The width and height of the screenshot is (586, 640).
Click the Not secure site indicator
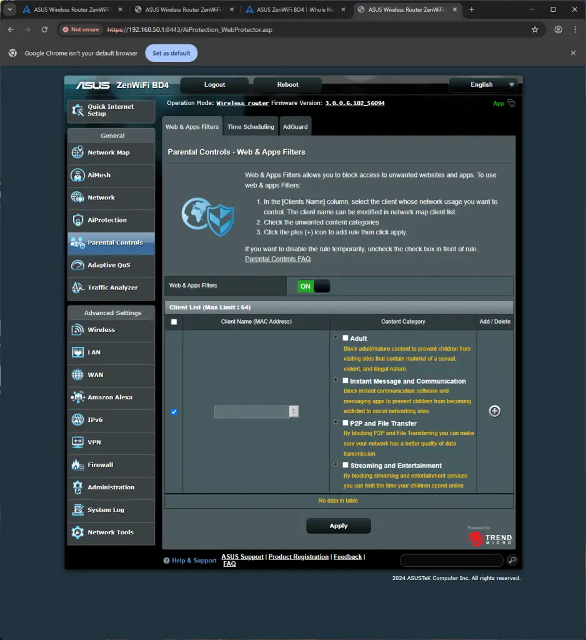point(81,29)
